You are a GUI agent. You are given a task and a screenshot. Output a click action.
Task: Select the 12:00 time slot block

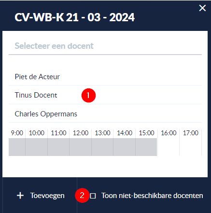point(81,147)
